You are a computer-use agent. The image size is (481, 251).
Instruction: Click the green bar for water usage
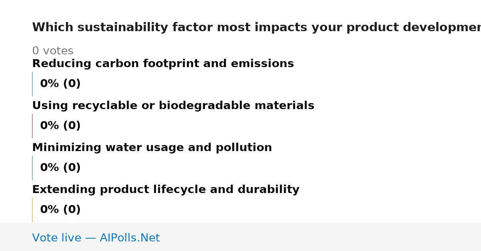pyautogui.click(x=32, y=168)
